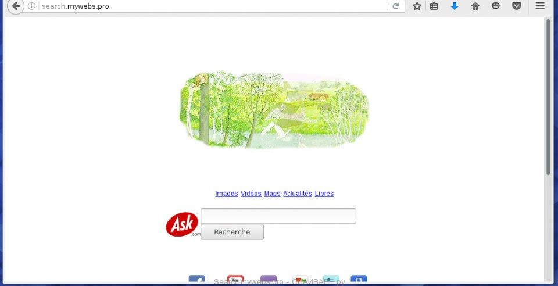
Task: Open the site information icon
Action: pyautogui.click(x=31, y=6)
